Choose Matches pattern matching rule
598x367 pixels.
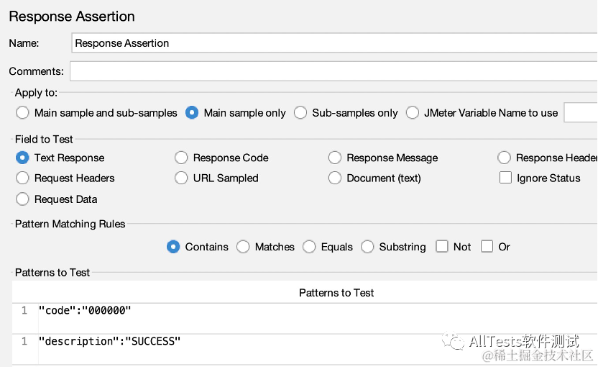coord(243,247)
